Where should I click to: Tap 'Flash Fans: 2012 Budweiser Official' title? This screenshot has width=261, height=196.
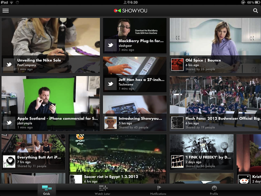[223, 118]
